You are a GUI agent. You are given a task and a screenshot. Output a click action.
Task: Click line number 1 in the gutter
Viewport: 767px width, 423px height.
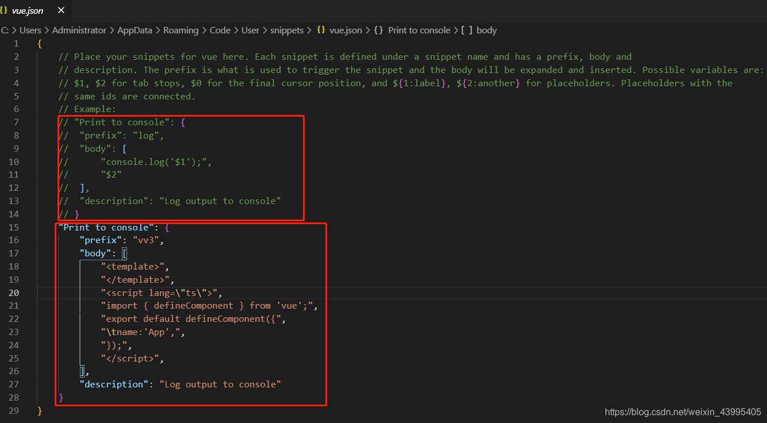(16, 44)
